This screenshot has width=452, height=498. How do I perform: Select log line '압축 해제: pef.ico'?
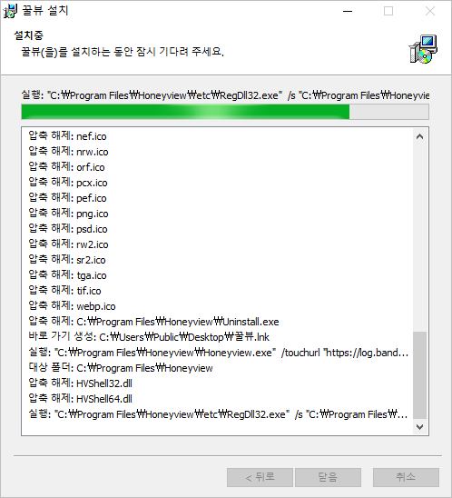pos(67,198)
